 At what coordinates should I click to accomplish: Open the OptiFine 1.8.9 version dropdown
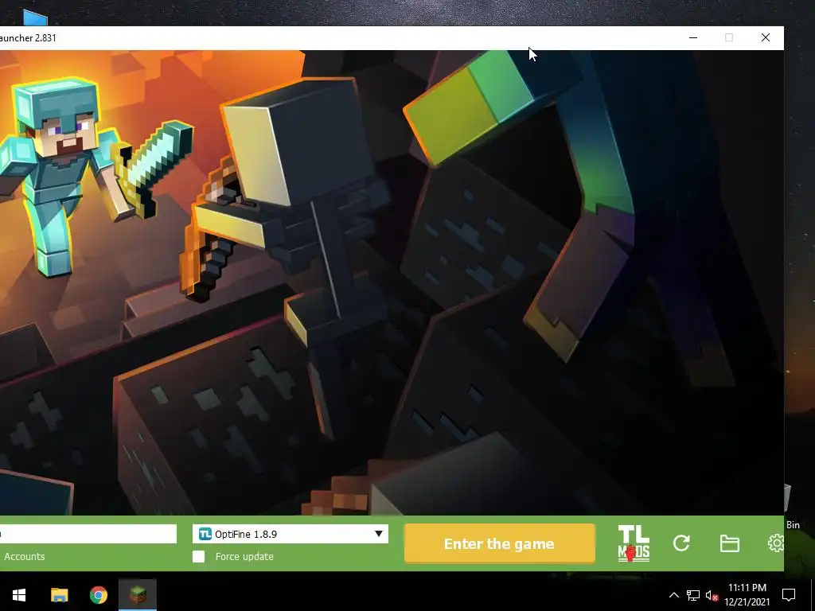290,534
